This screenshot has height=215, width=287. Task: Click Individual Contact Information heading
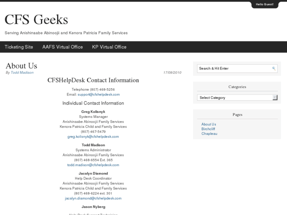[x=93, y=103]
